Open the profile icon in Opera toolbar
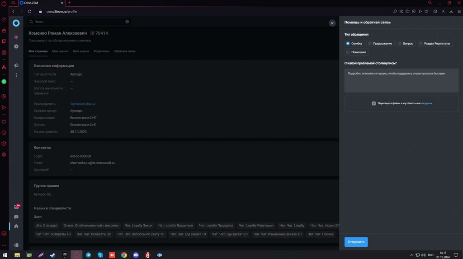The width and height of the screenshot is (463, 259). click(x=443, y=11)
